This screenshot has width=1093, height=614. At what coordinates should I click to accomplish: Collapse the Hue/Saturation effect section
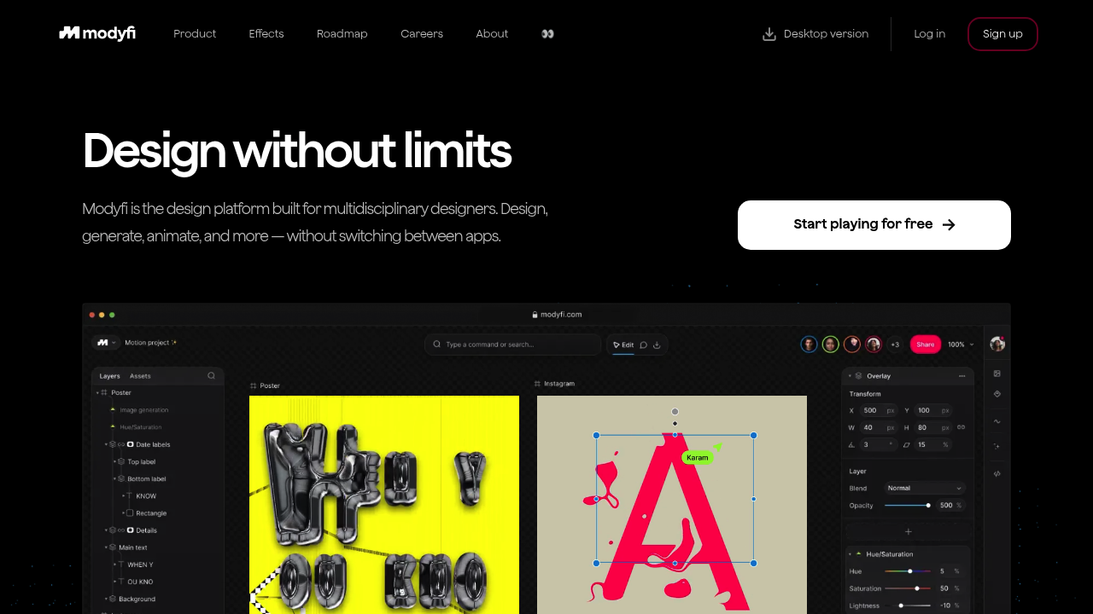[x=850, y=554]
